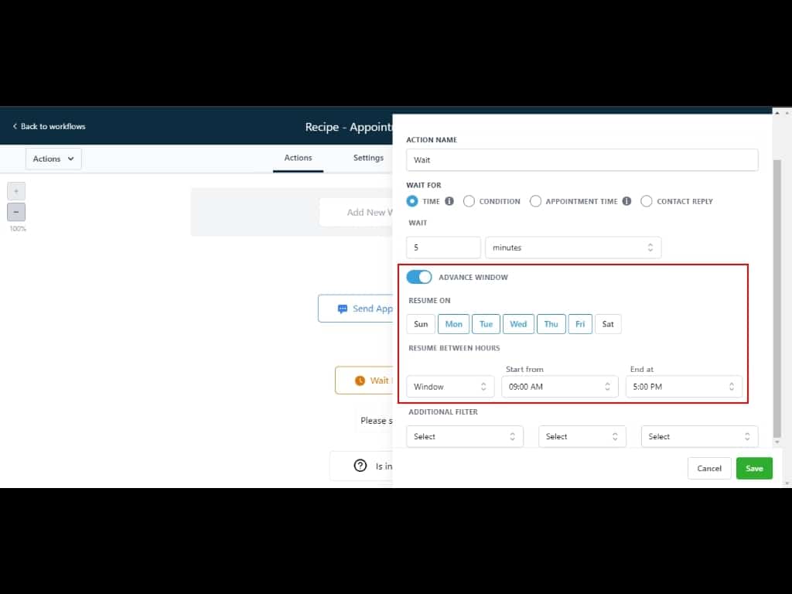Image resolution: width=792 pixels, height=594 pixels.
Task: Click the question mark condition icon
Action: tap(360, 466)
